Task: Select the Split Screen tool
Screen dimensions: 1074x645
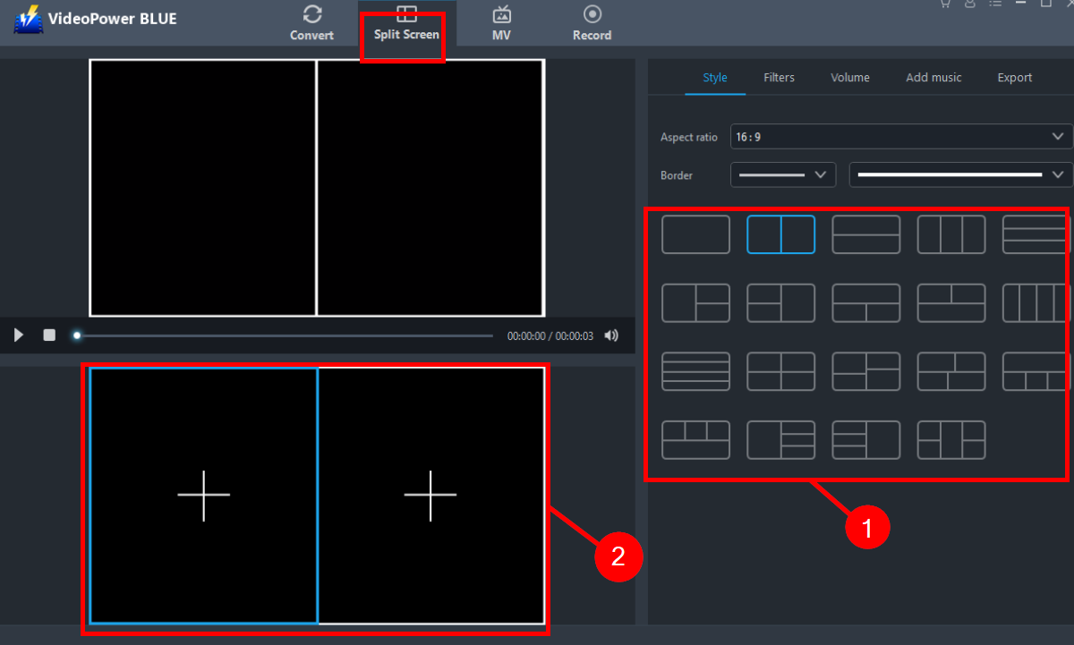Action: click(405, 22)
